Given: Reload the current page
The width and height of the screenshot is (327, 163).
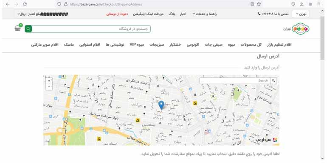Looking at the screenshot, I should pos(25,4).
